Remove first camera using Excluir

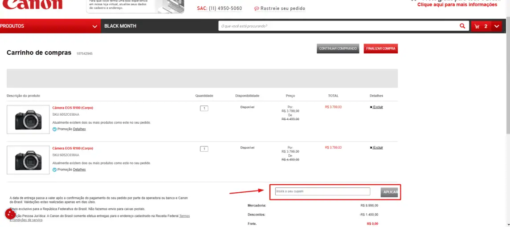376,107
